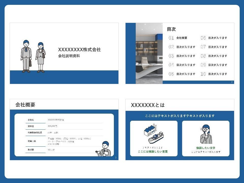The image size is (244, 183).
Task: Click the 01 会社概要 contents entry
Action: 178,38
